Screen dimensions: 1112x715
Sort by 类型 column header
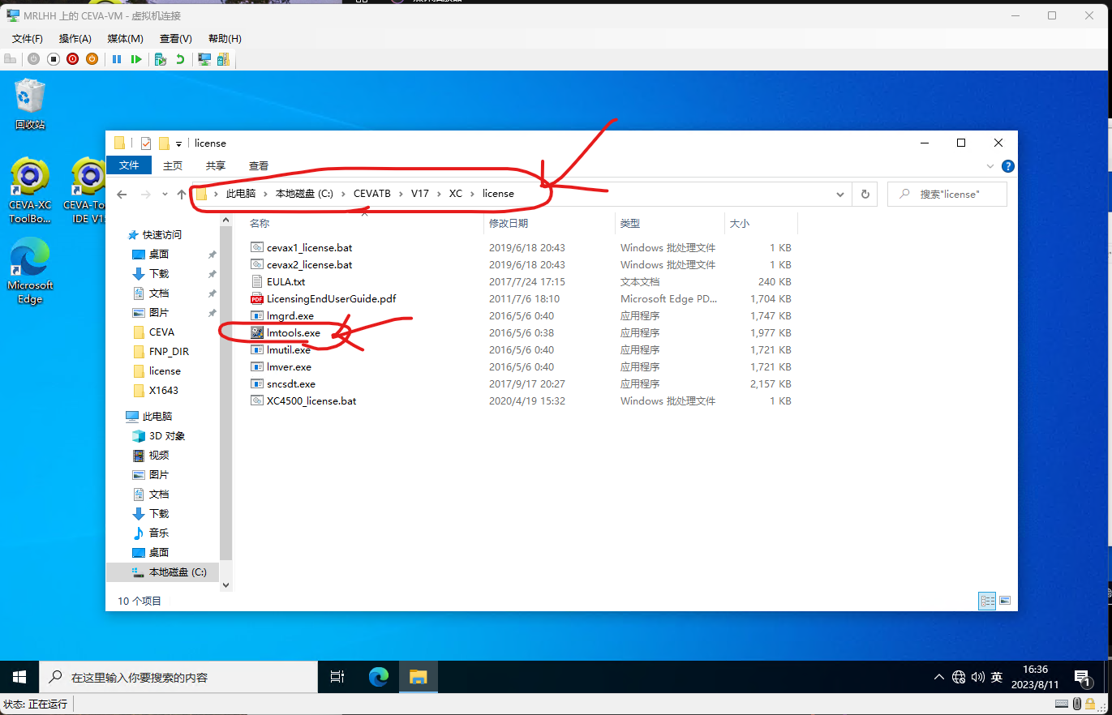(x=630, y=223)
